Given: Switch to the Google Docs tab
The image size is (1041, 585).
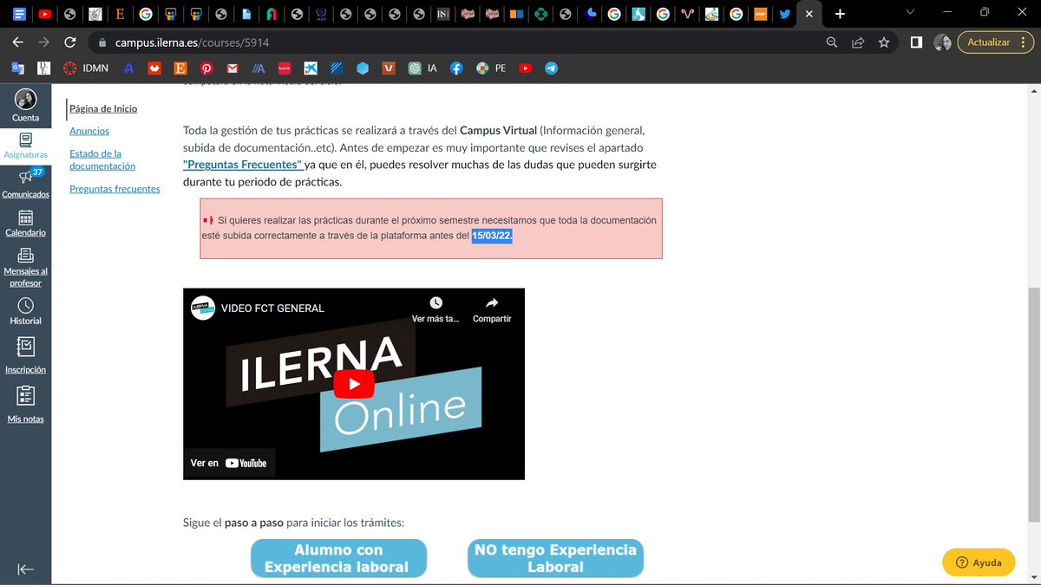Looking at the screenshot, I should (20, 14).
